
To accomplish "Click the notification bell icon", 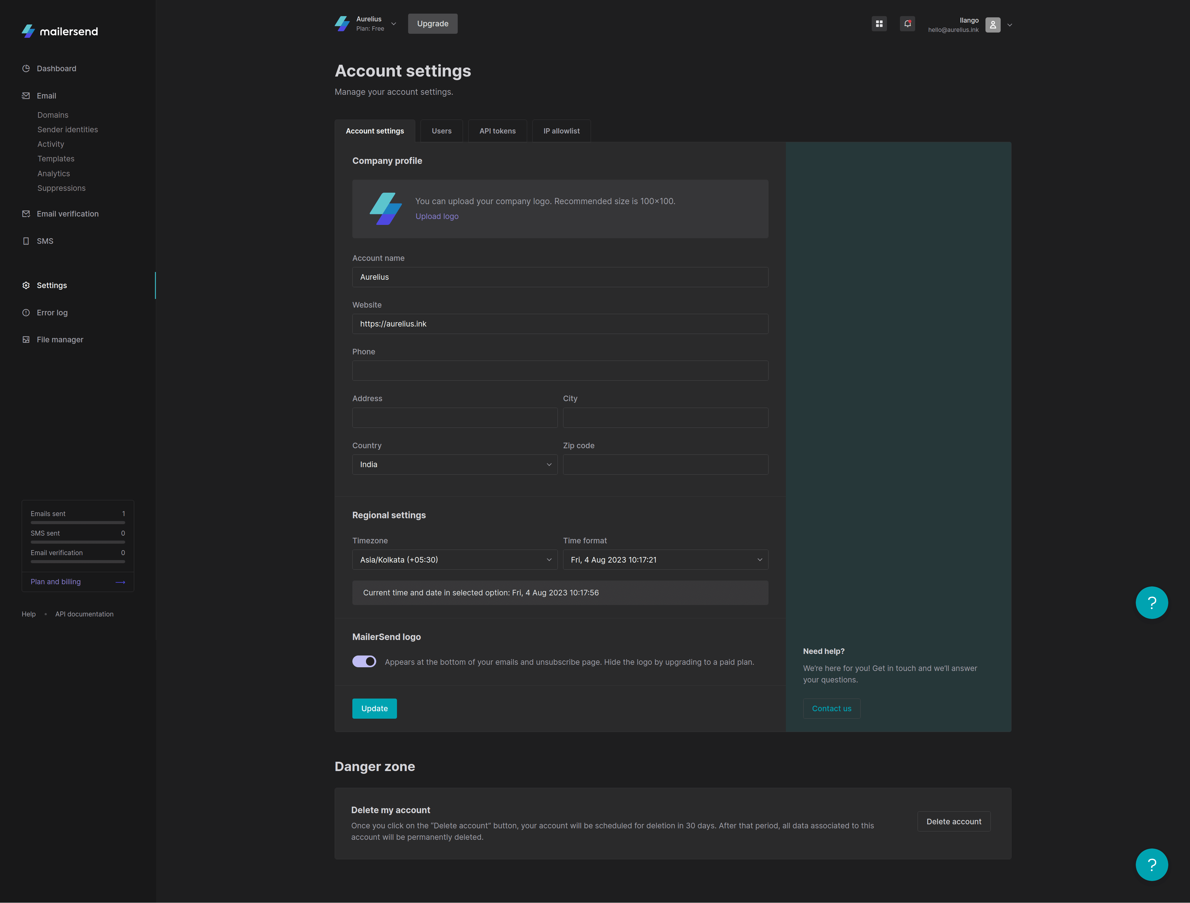I will (x=906, y=24).
